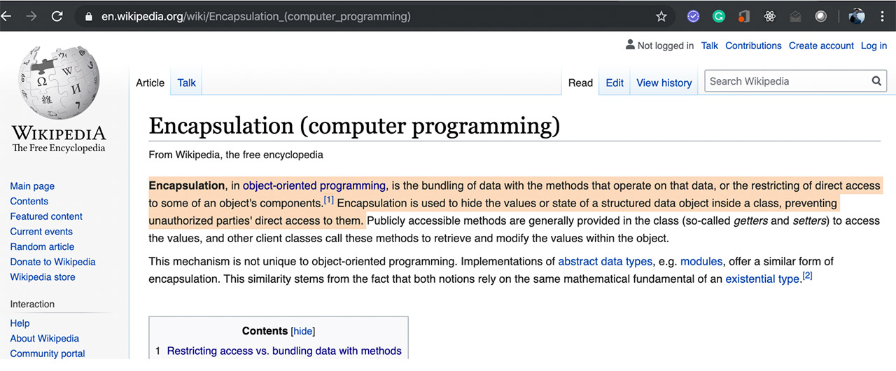896x371 pixels.
Task: Click the search magnifier icon
Action: 876,81
